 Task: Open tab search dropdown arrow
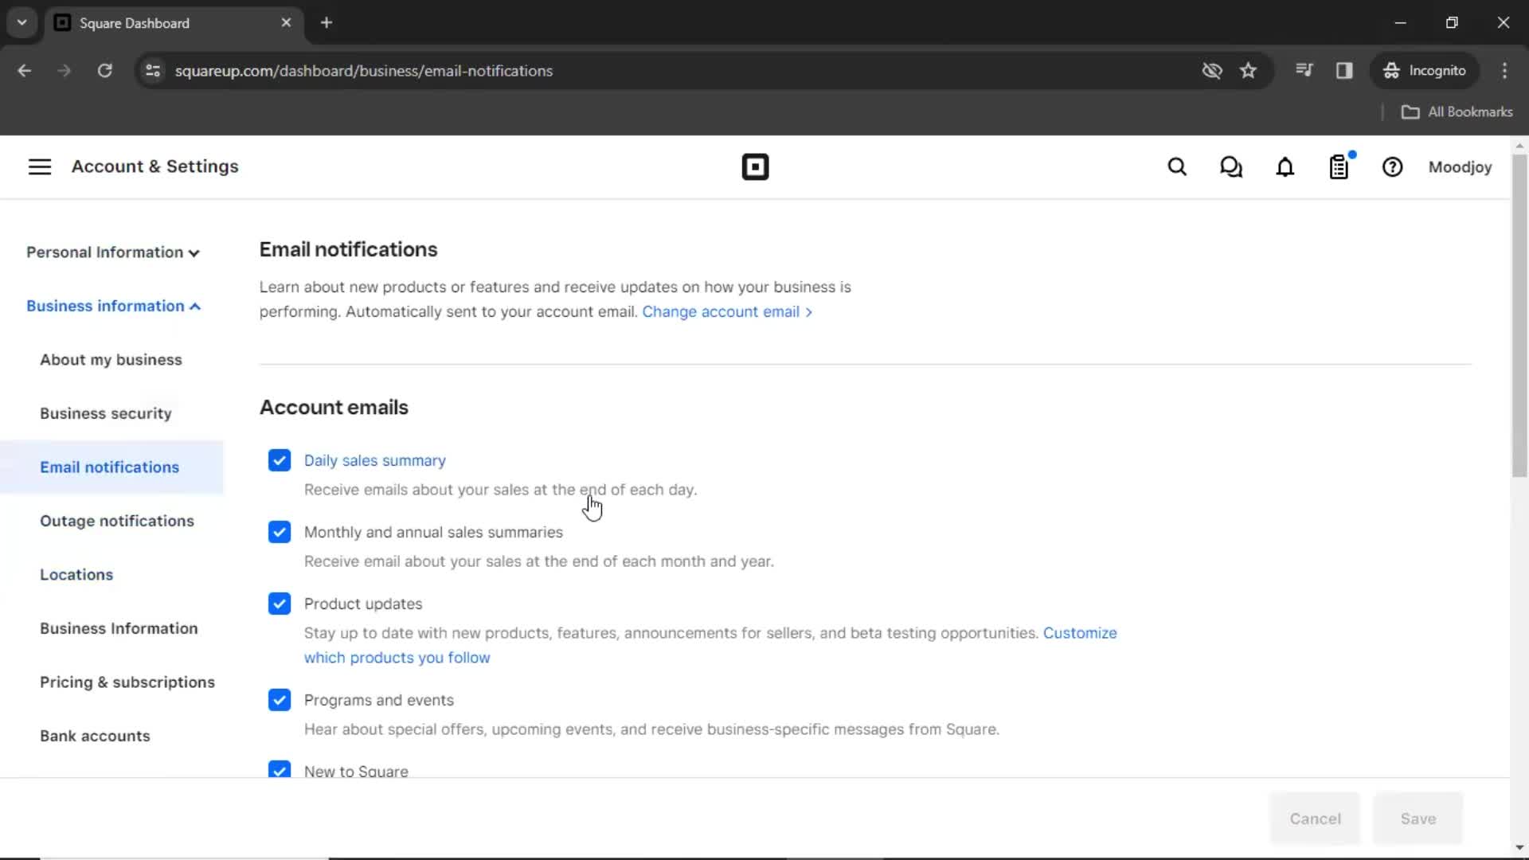(22, 23)
